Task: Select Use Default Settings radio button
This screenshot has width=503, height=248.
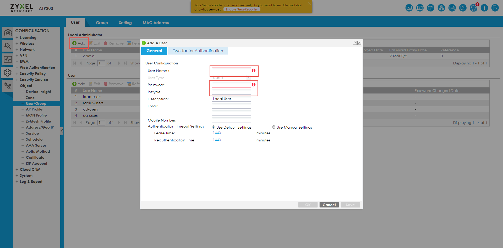Action: (x=214, y=127)
